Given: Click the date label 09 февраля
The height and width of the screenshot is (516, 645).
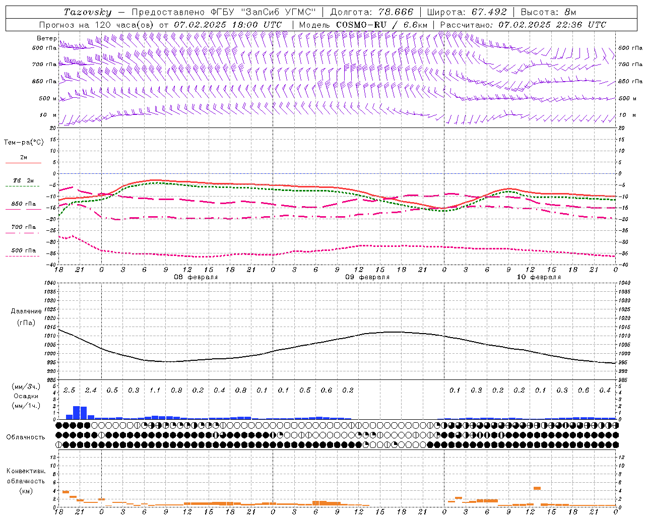Looking at the screenshot, I should pyautogui.click(x=367, y=277).
